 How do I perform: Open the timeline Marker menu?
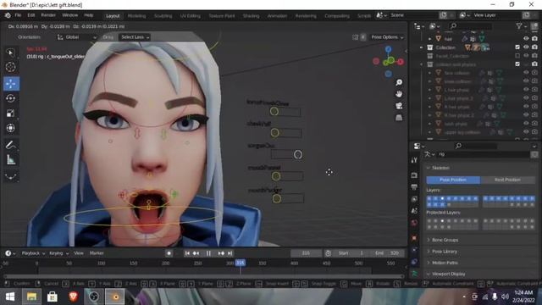pos(97,253)
